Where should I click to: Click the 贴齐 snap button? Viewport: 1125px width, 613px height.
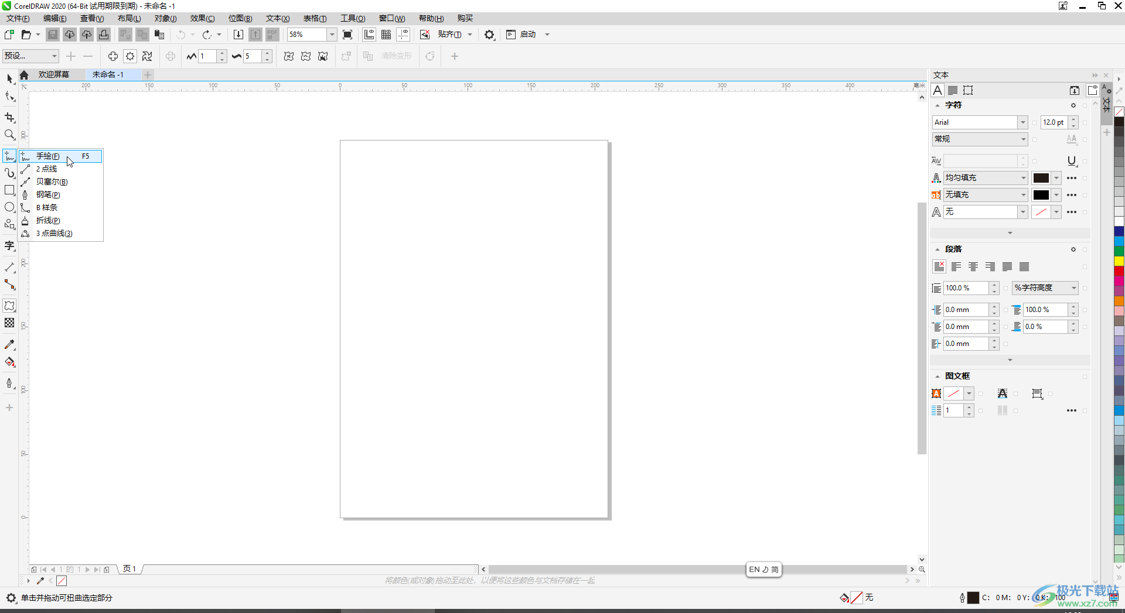[449, 35]
